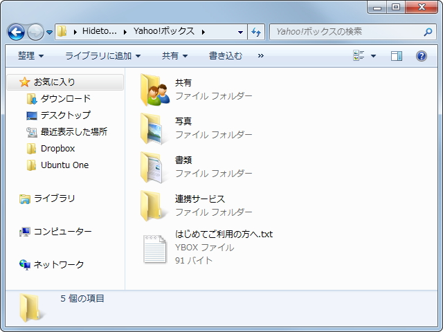The image size is (443, 332).
Task: Click the 最近表示した場所 icon
Action: [x=32, y=132]
